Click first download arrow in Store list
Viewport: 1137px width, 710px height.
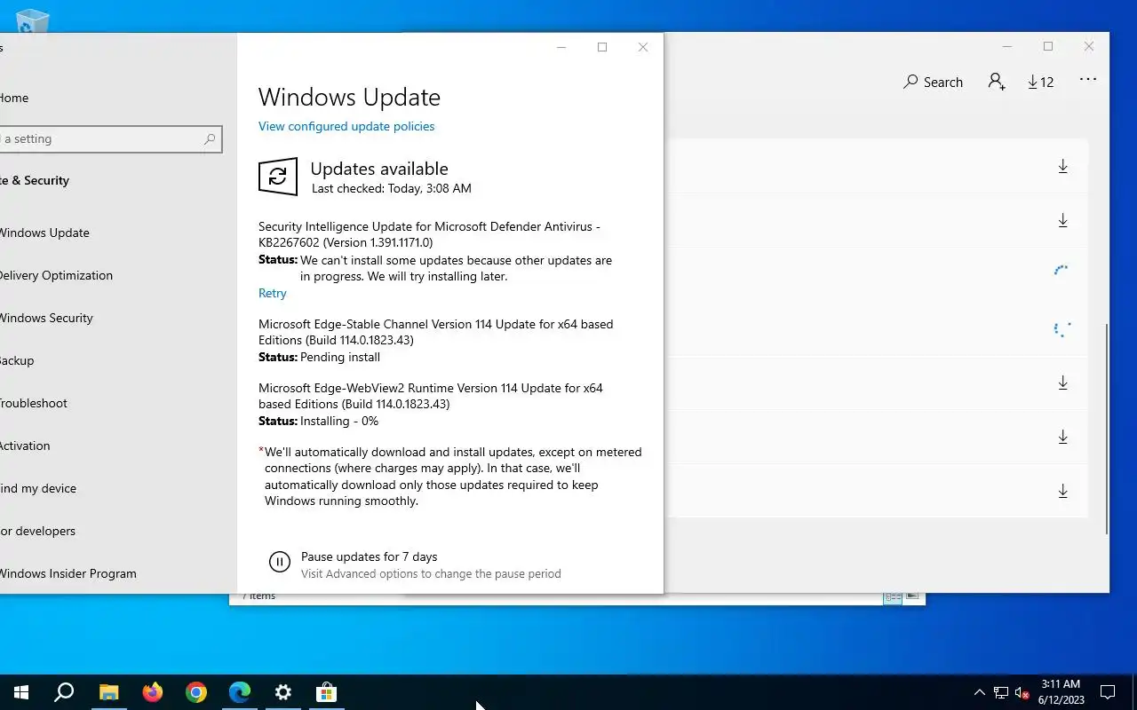click(1062, 166)
